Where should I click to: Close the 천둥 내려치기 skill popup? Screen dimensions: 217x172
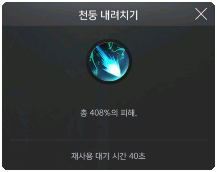(201, 14)
